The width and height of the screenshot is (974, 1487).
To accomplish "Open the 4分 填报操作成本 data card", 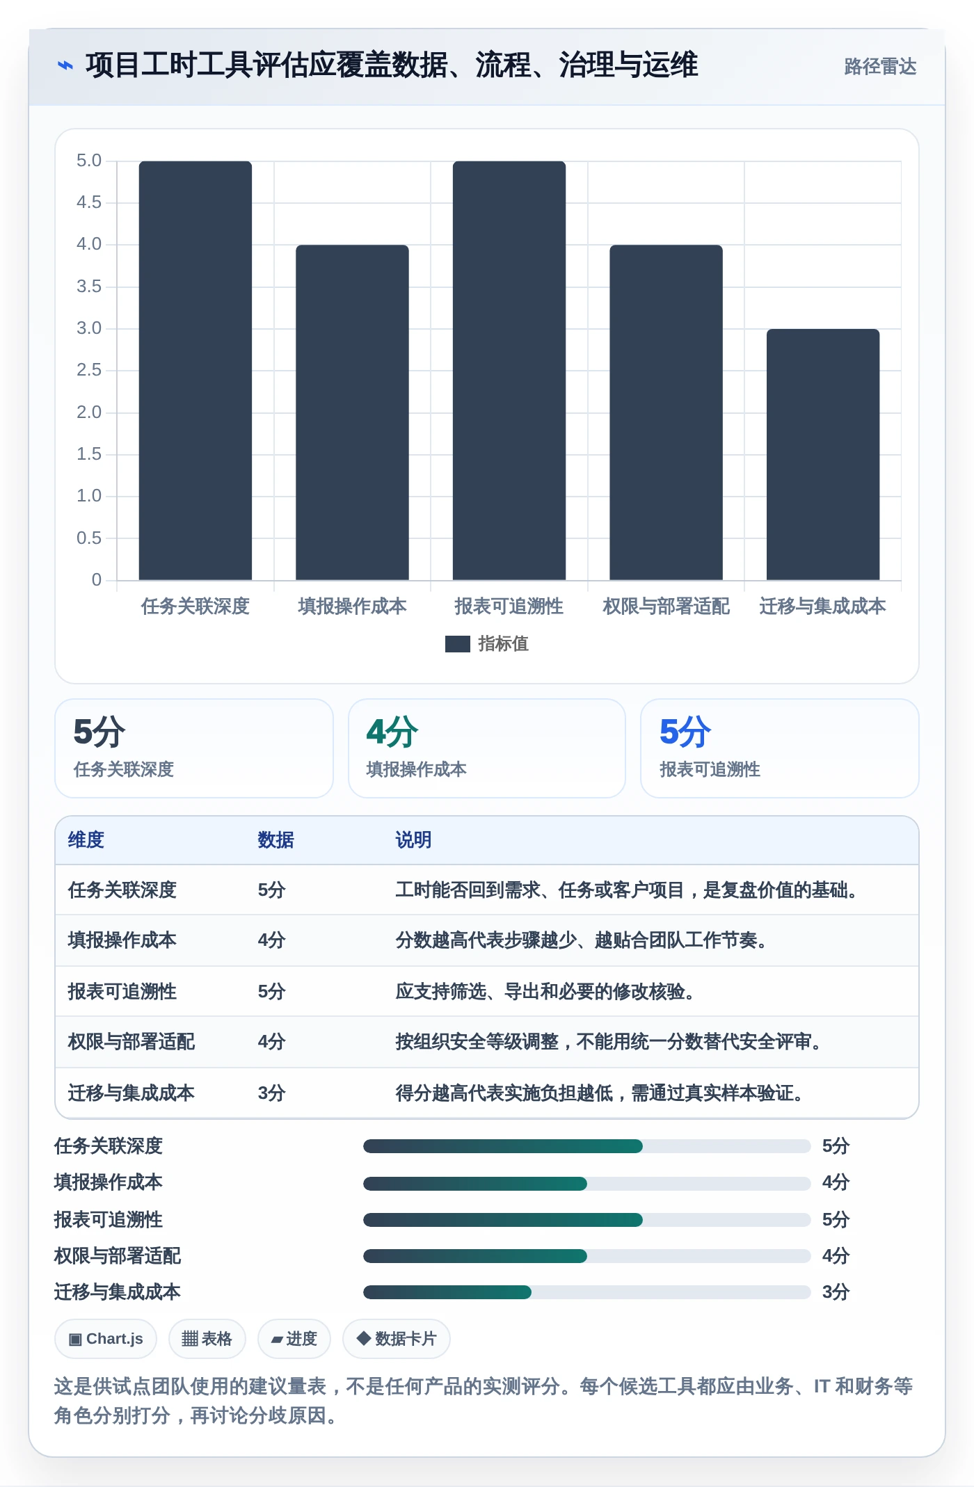I will point(487,748).
